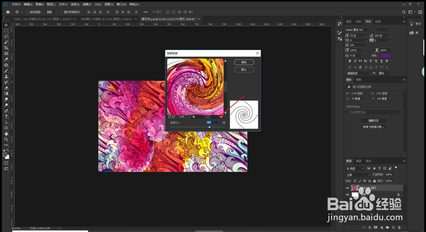Image resolution: width=426 pixels, height=232 pixels.
Task: Select the Gradient tool
Action: [x=6, y=94]
